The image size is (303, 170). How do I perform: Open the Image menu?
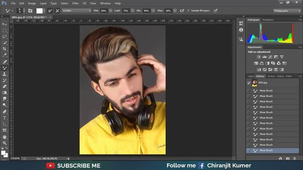pyautogui.click(x=32, y=3)
